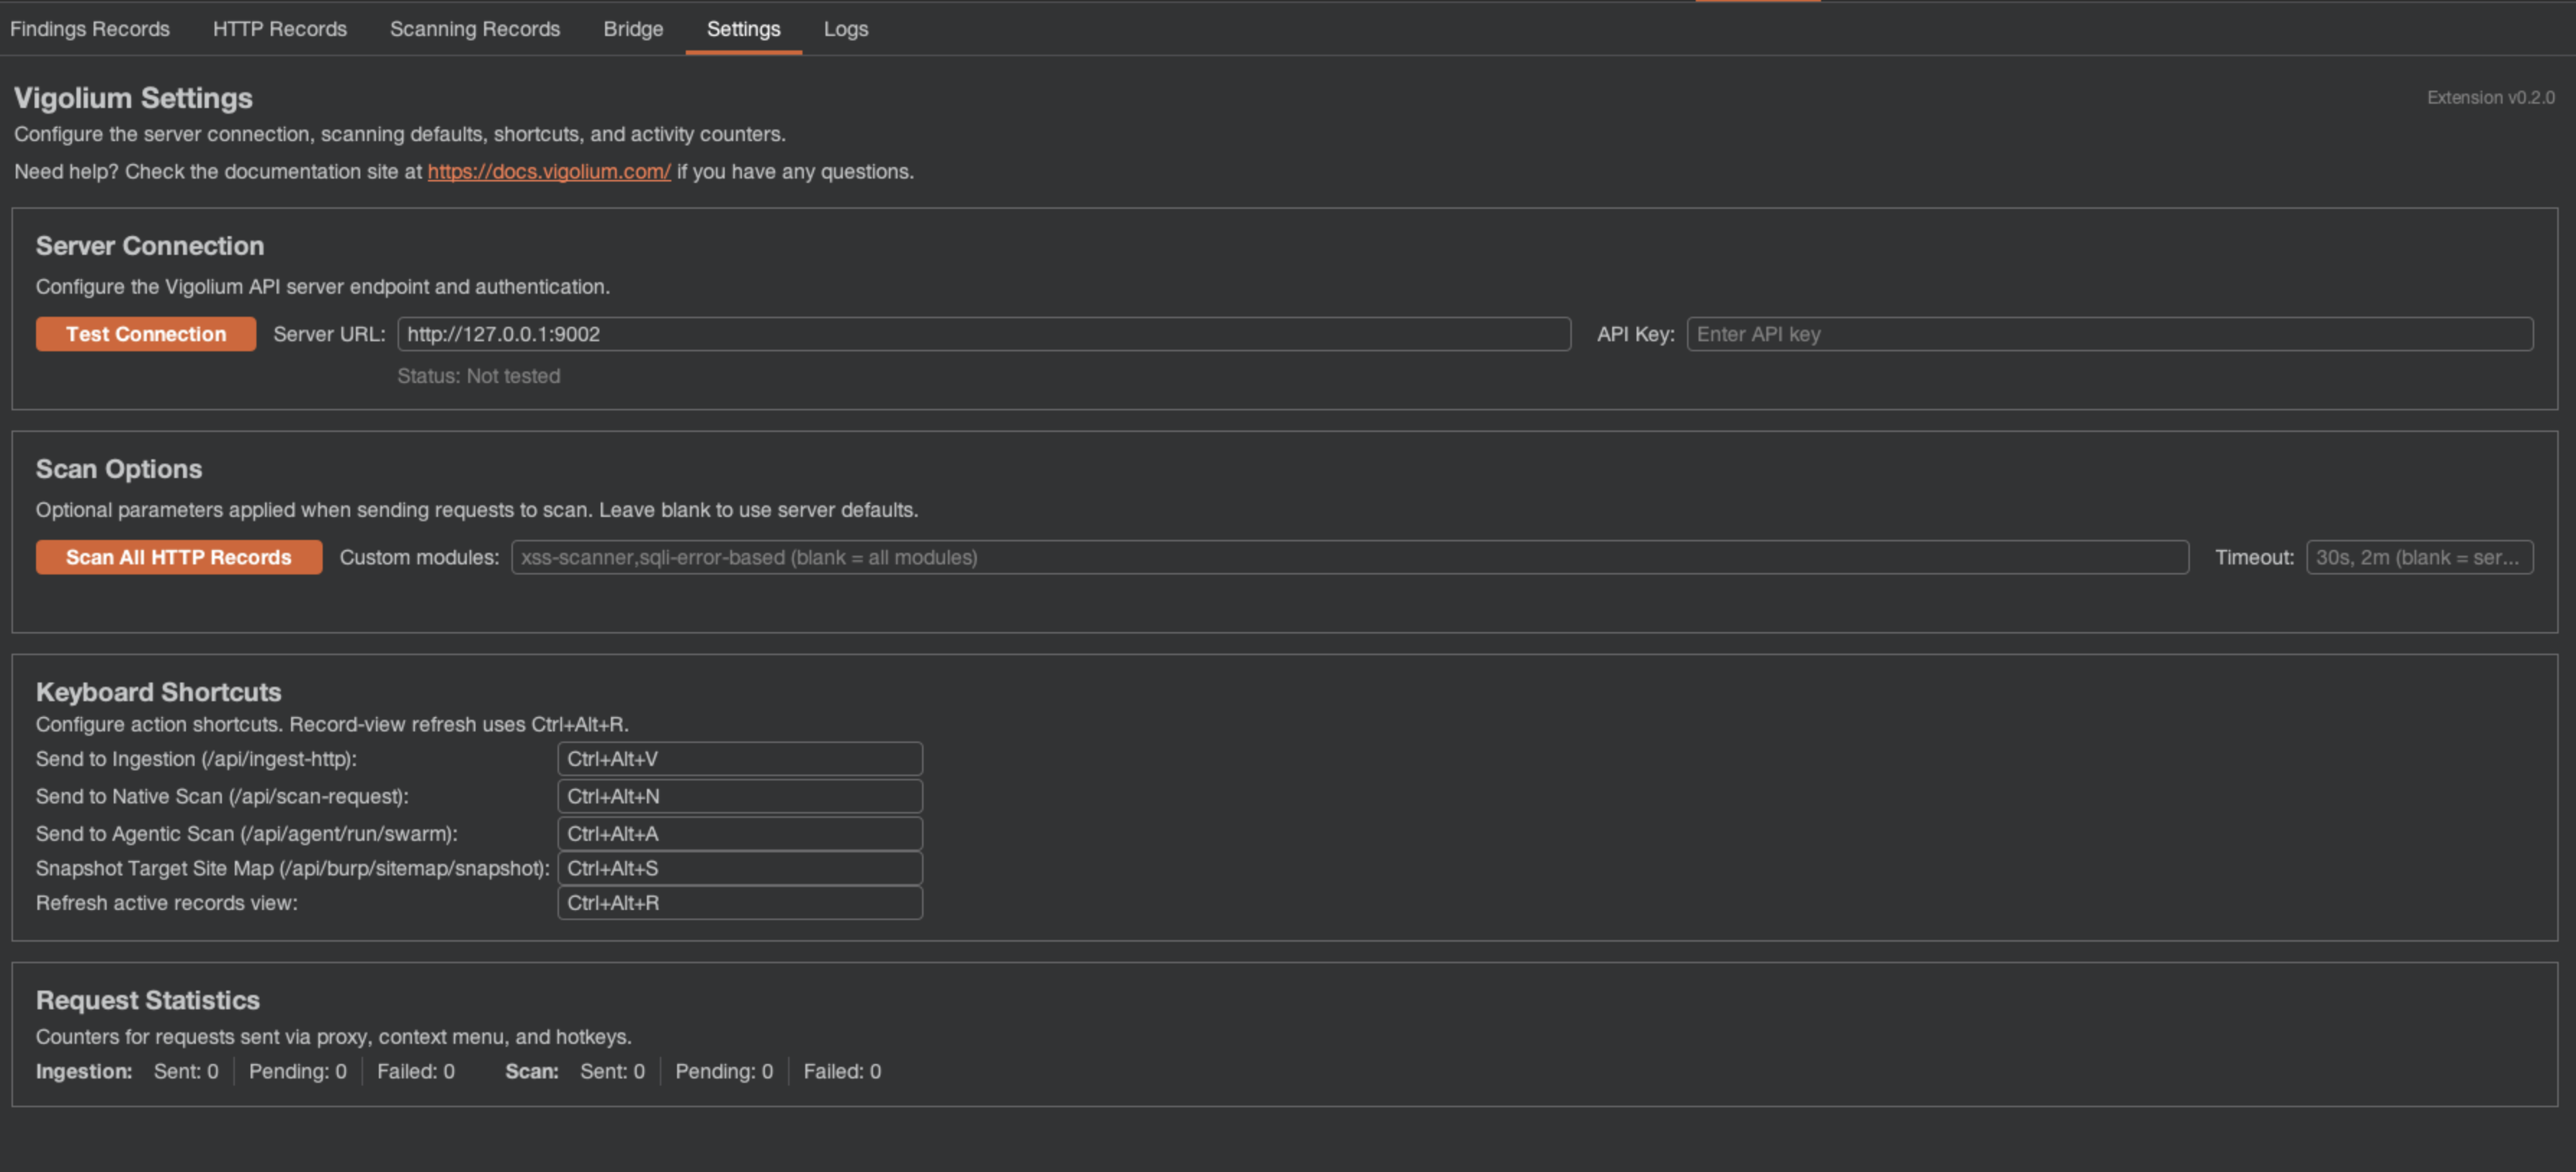Click the Scan All HTTP Records button
2576x1172 pixels.
click(179, 557)
